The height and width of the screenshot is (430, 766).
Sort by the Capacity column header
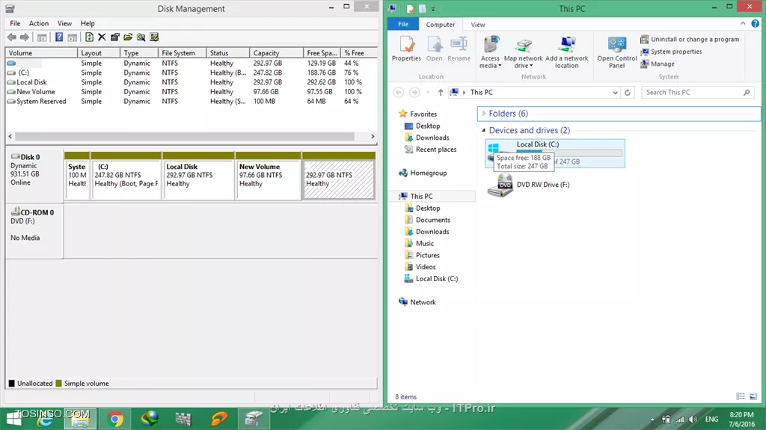pos(275,53)
